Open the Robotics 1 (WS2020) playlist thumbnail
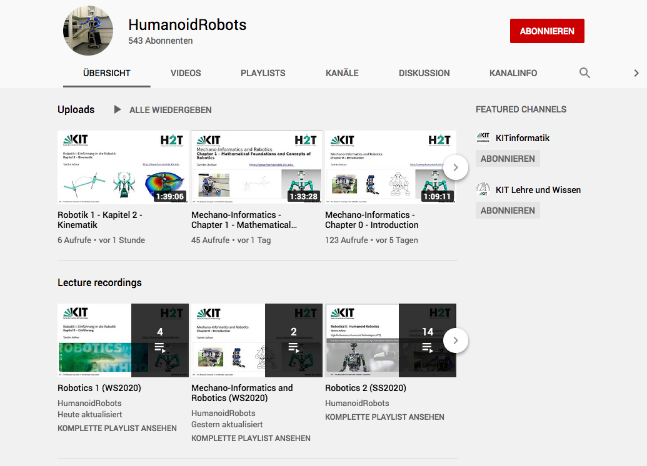The width and height of the screenshot is (647, 466). click(123, 340)
